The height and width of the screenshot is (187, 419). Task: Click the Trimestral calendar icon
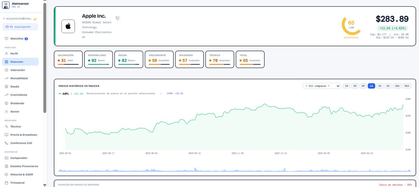click(7, 183)
